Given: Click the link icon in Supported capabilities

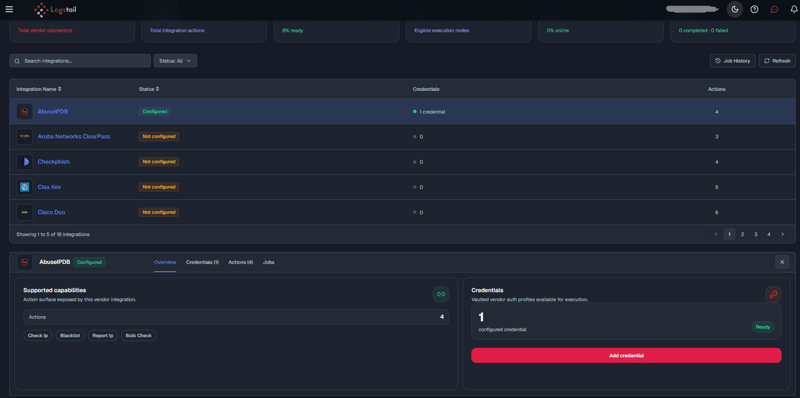Looking at the screenshot, I should click(x=441, y=294).
